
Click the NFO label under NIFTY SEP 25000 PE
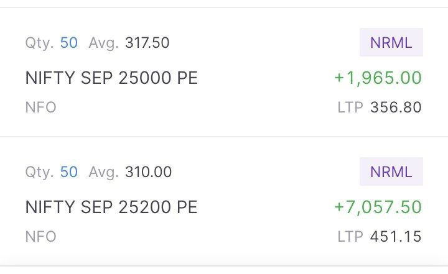[x=41, y=107]
